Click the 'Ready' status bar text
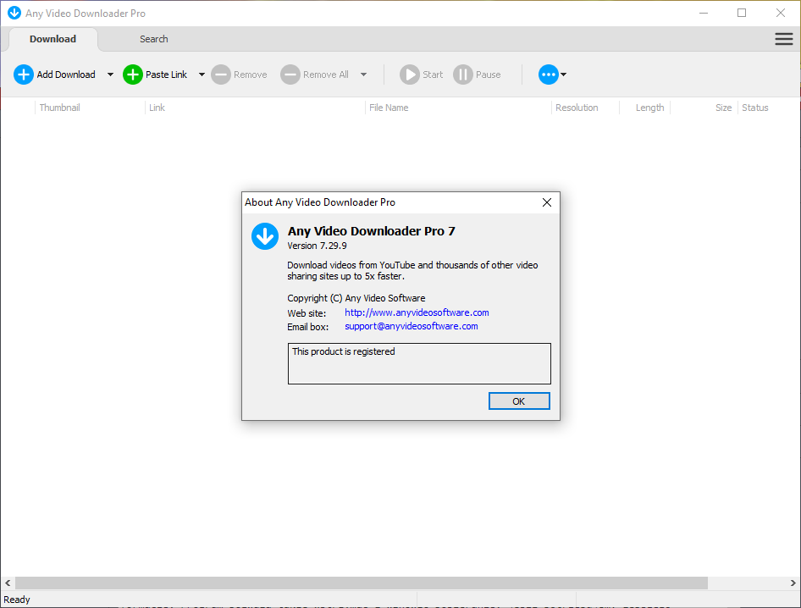Image resolution: width=801 pixels, height=608 pixels. tap(17, 600)
